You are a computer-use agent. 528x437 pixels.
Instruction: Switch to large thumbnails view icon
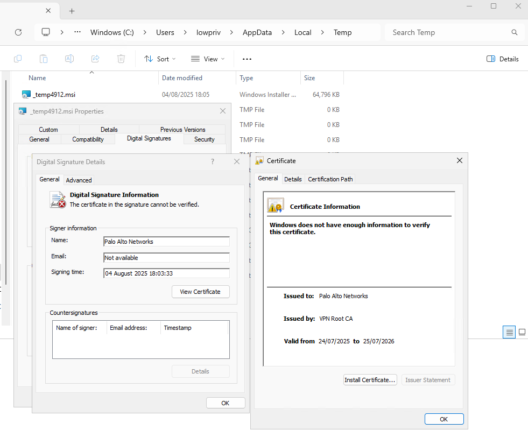(x=522, y=332)
